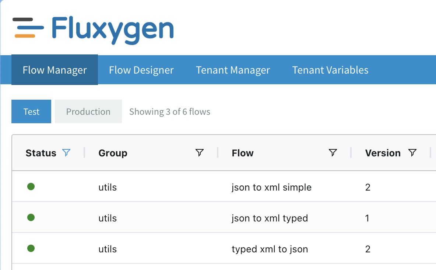The image size is (436, 270).
Task: Select the Test environment button
Action: [x=31, y=111]
